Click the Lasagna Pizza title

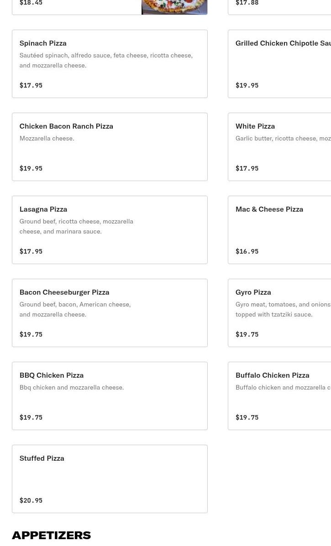43,209
